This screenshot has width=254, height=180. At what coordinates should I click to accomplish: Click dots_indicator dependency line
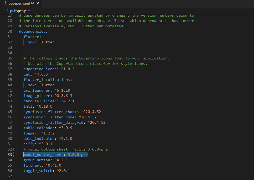click(48, 139)
